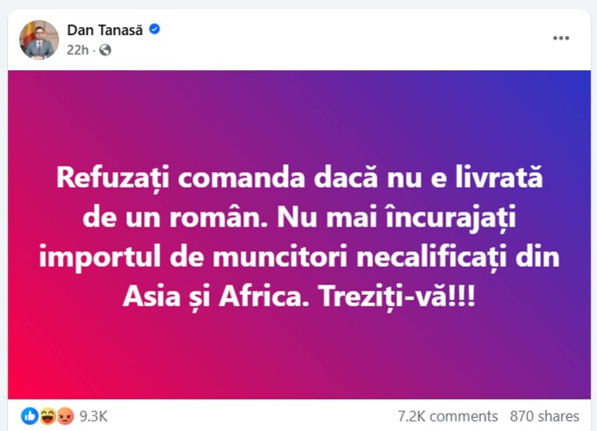Click the 22h post timestamp

click(x=79, y=50)
